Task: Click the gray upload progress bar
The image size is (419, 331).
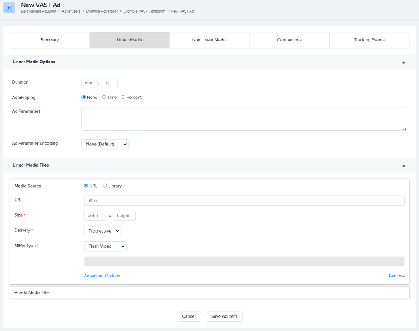Action: [x=244, y=261]
